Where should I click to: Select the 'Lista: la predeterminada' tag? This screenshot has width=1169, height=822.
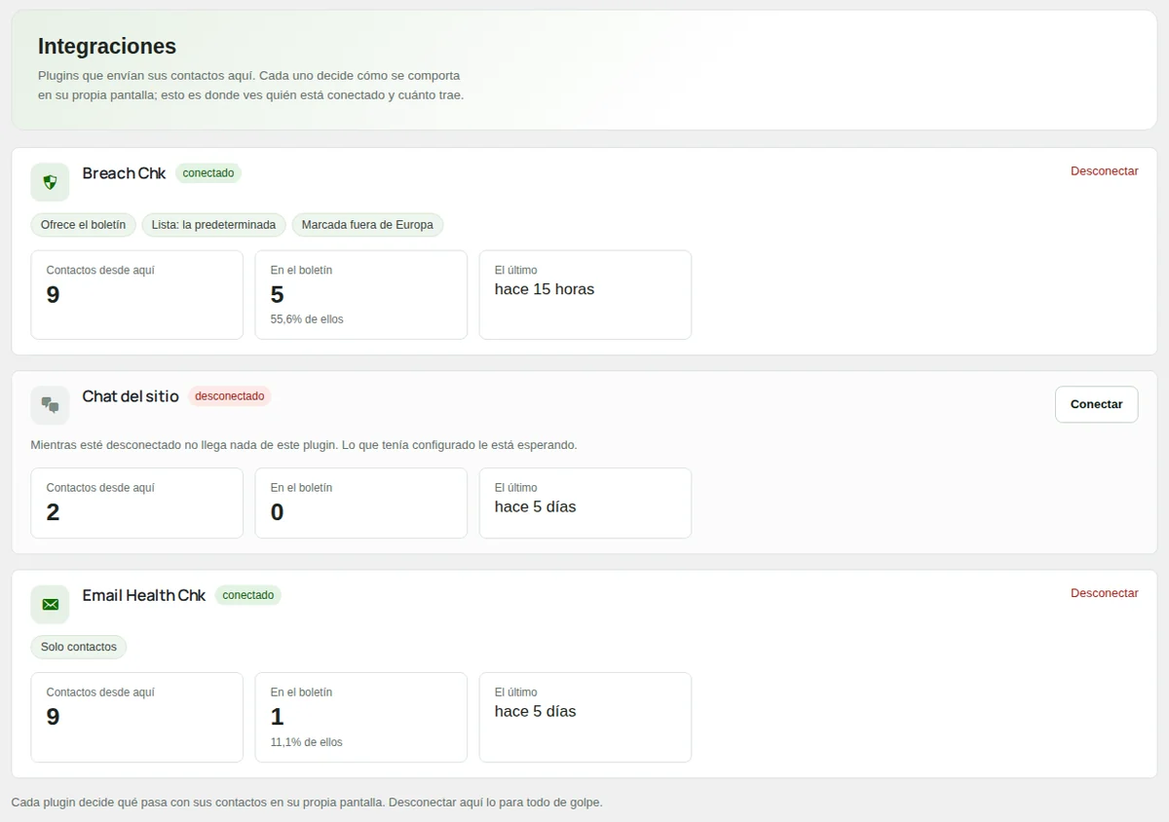click(x=213, y=225)
